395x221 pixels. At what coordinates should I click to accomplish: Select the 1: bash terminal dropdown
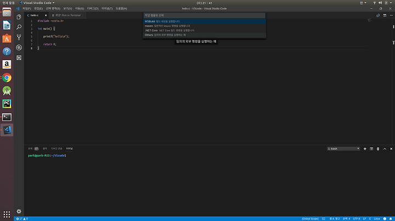pyautogui.click(x=343, y=149)
